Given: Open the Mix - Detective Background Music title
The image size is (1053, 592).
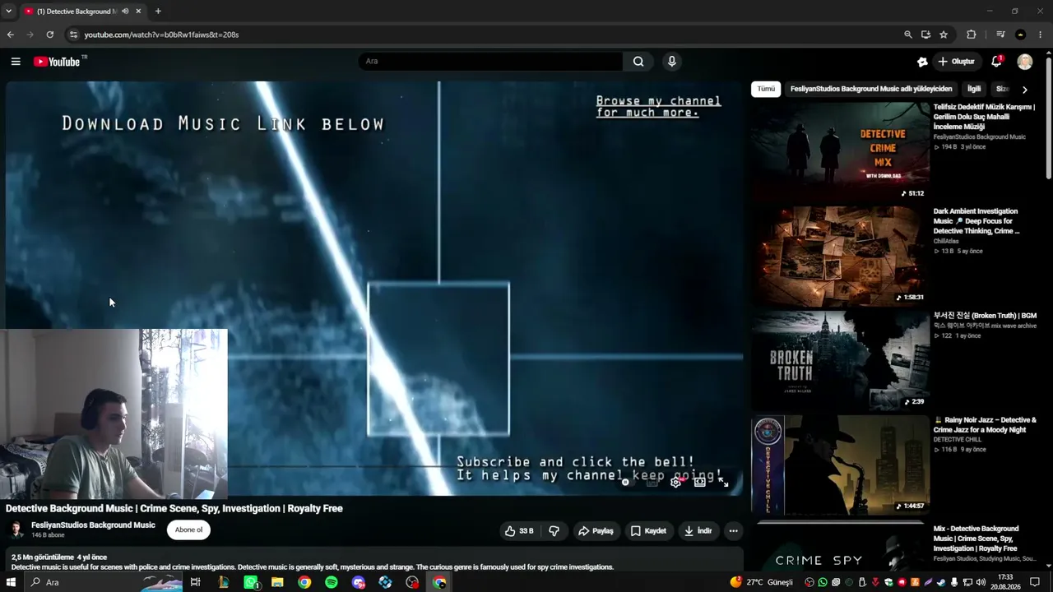Looking at the screenshot, I should point(977,539).
